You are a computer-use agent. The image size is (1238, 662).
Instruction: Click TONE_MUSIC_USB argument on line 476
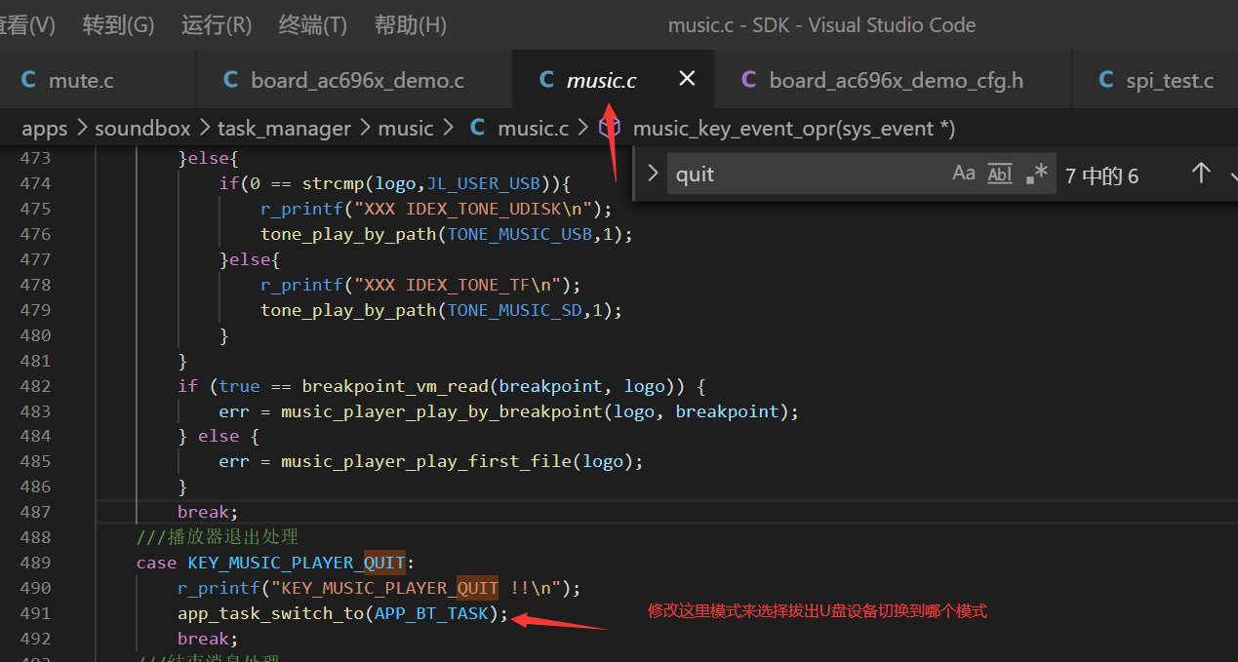[x=519, y=233]
